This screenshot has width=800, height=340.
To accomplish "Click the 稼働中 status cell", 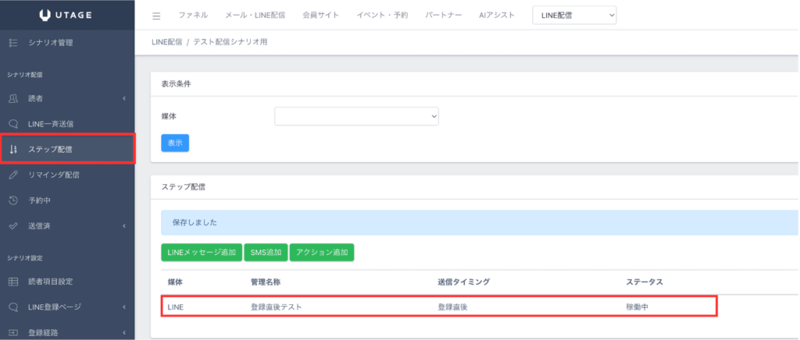I will (637, 307).
